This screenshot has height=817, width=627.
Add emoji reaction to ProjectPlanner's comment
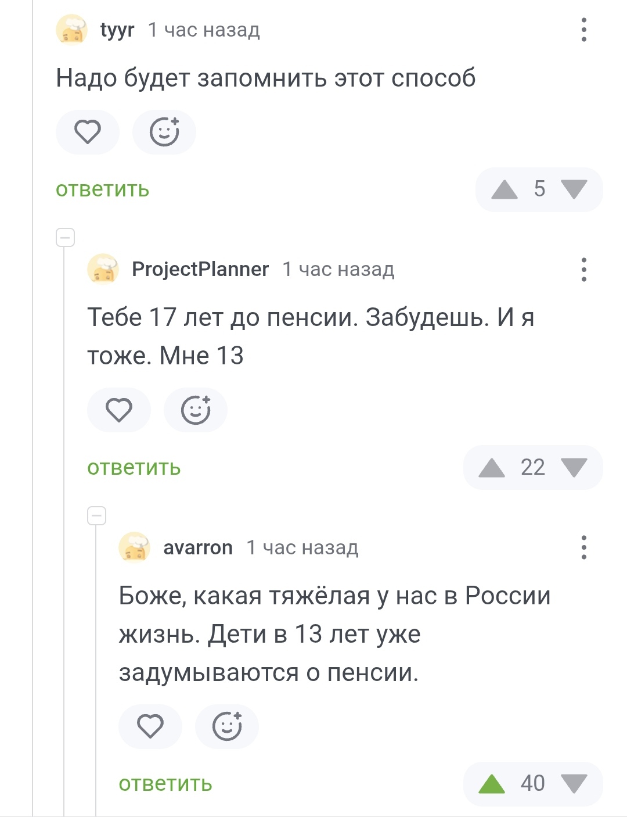pos(196,410)
